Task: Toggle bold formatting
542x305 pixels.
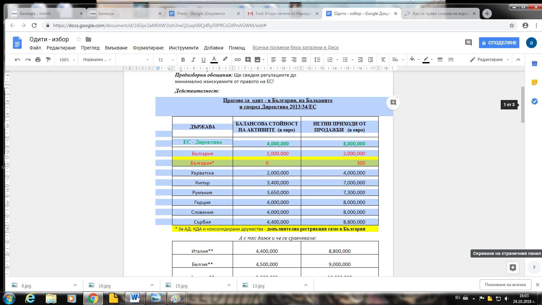Action: click(183, 60)
